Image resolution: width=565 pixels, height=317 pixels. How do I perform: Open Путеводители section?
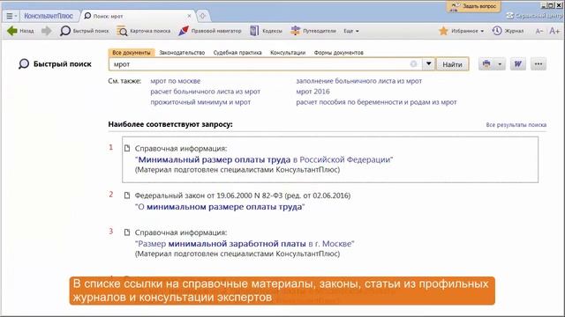[x=313, y=31]
